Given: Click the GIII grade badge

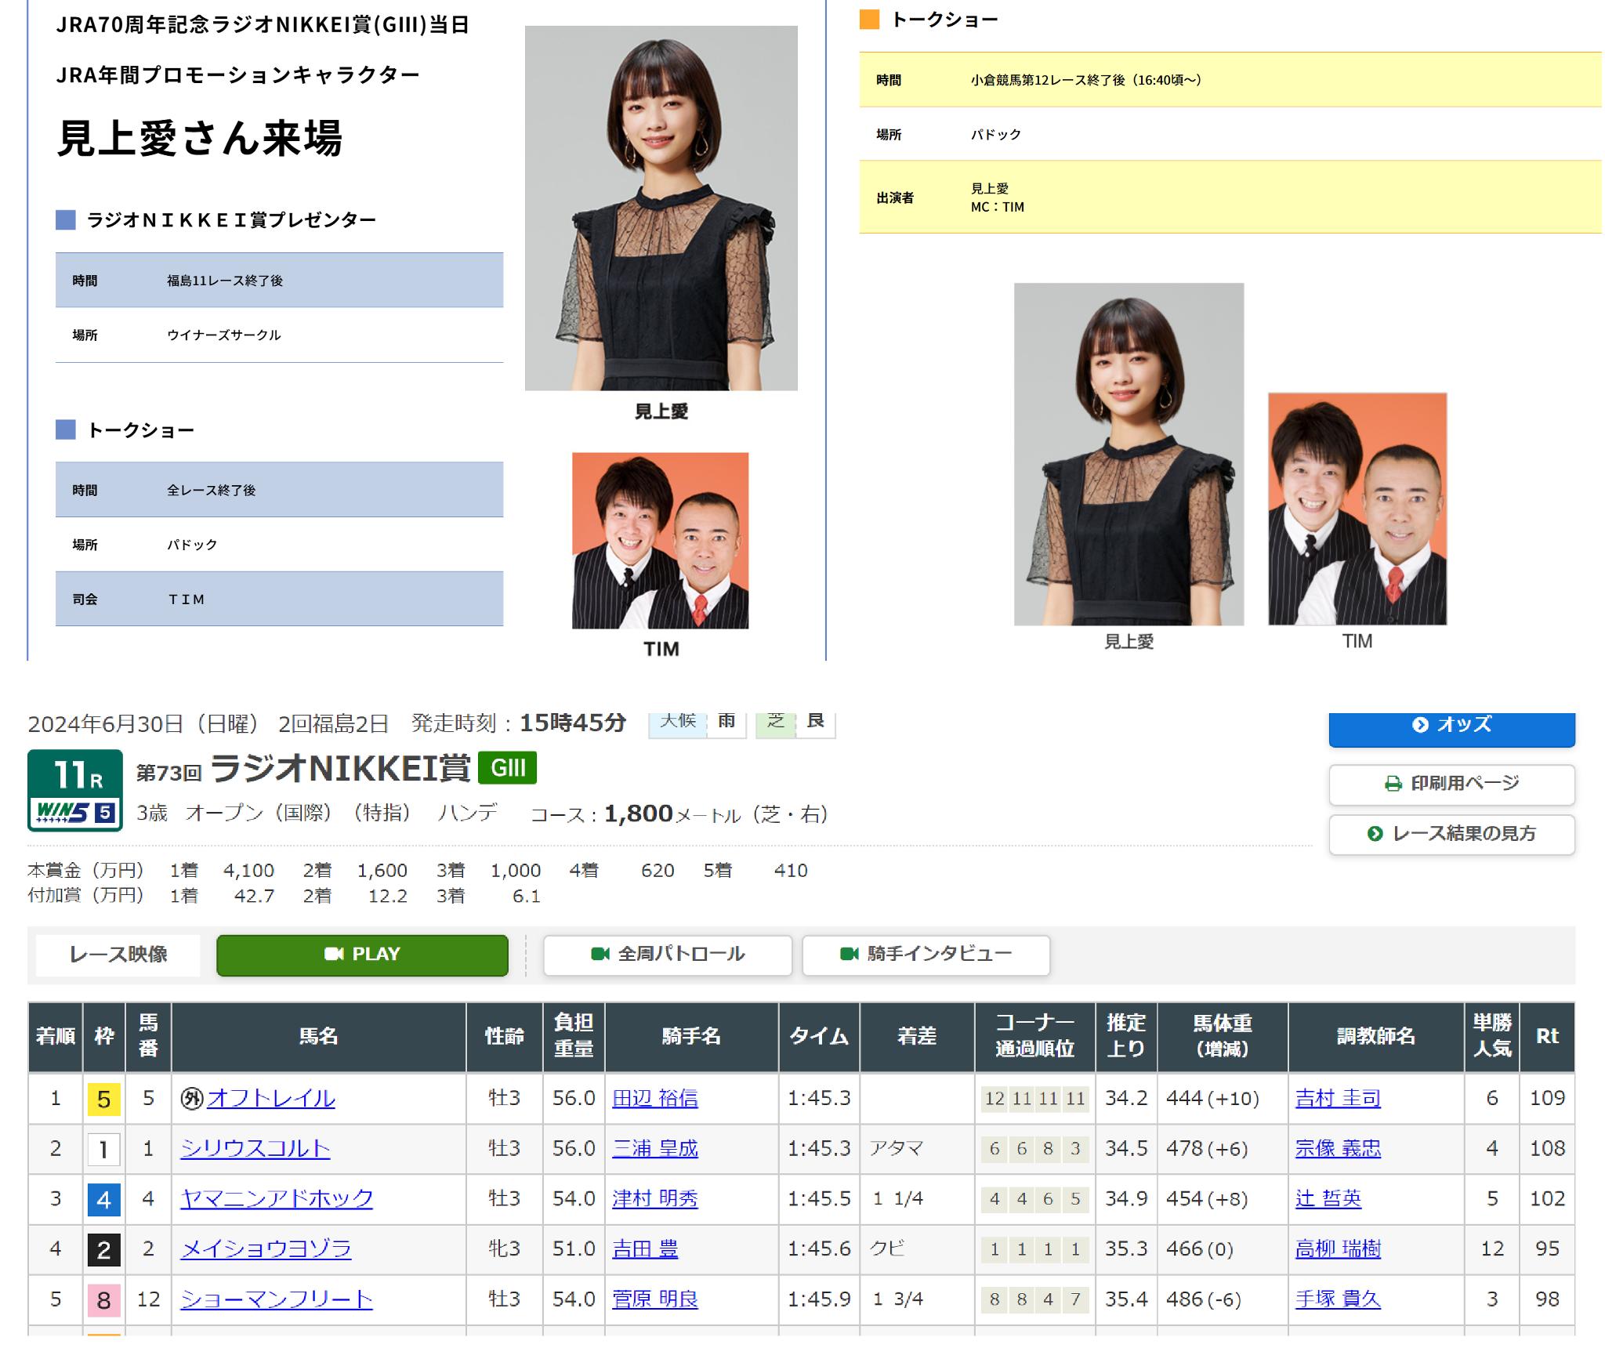Looking at the screenshot, I should [508, 768].
